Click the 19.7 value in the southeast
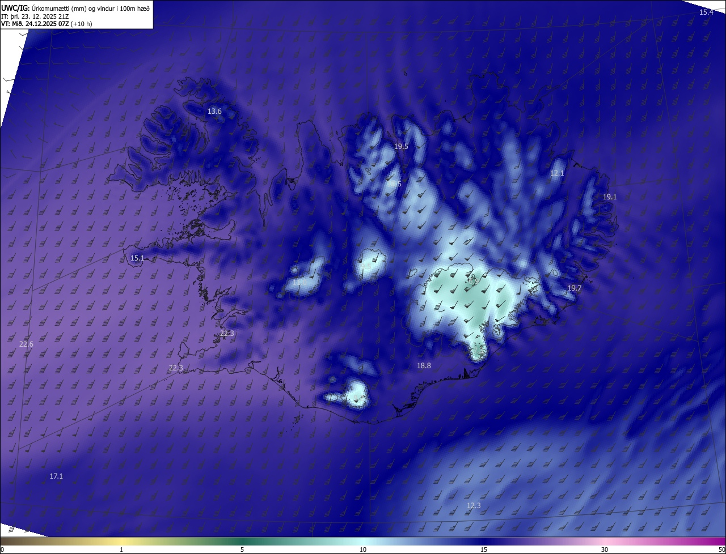The height and width of the screenshot is (554, 726). click(x=575, y=288)
